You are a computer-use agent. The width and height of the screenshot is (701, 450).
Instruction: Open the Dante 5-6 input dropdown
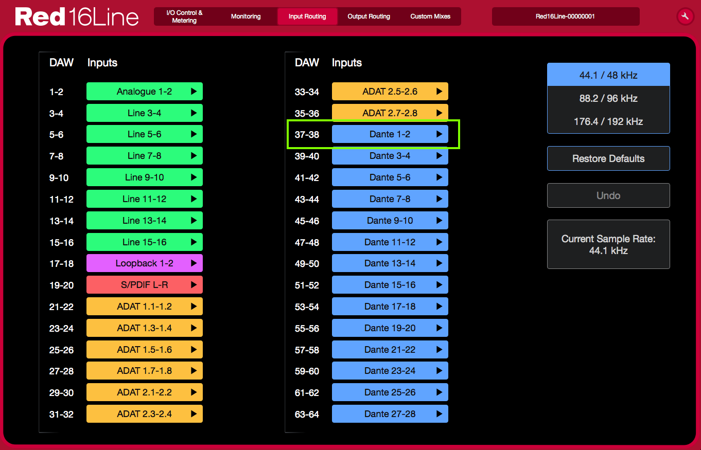point(390,177)
